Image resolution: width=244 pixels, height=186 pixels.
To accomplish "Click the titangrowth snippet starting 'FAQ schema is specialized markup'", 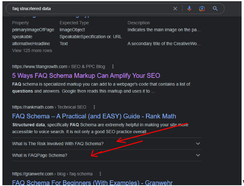I will (101, 88).
